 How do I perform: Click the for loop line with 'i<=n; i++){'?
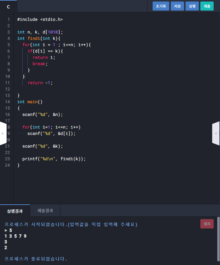click(57, 45)
